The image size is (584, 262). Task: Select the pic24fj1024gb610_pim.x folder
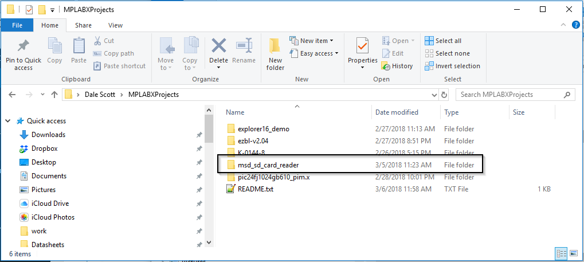click(x=273, y=177)
